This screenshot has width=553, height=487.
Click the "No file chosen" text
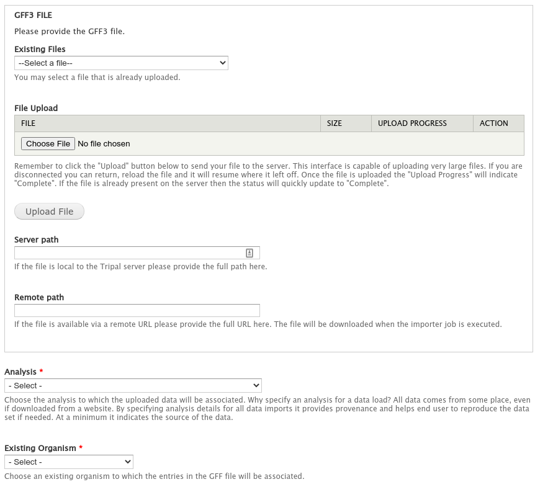pyautogui.click(x=104, y=143)
